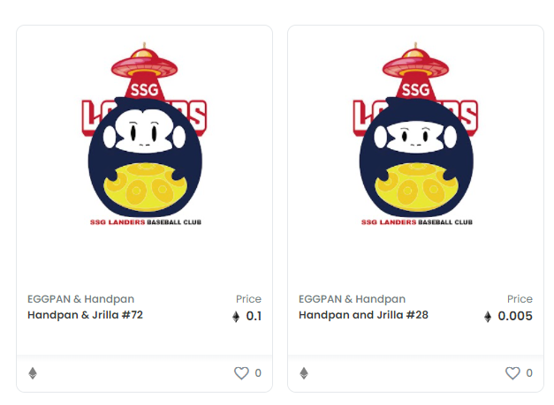Open Handpan & Jrilla #72 artwork image
554x405 pixels.
(x=145, y=134)
